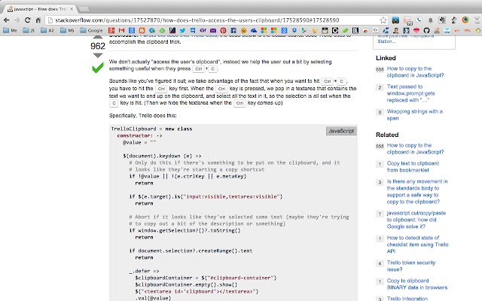Click the colorful circle extension icon

(x=465, y=20)
